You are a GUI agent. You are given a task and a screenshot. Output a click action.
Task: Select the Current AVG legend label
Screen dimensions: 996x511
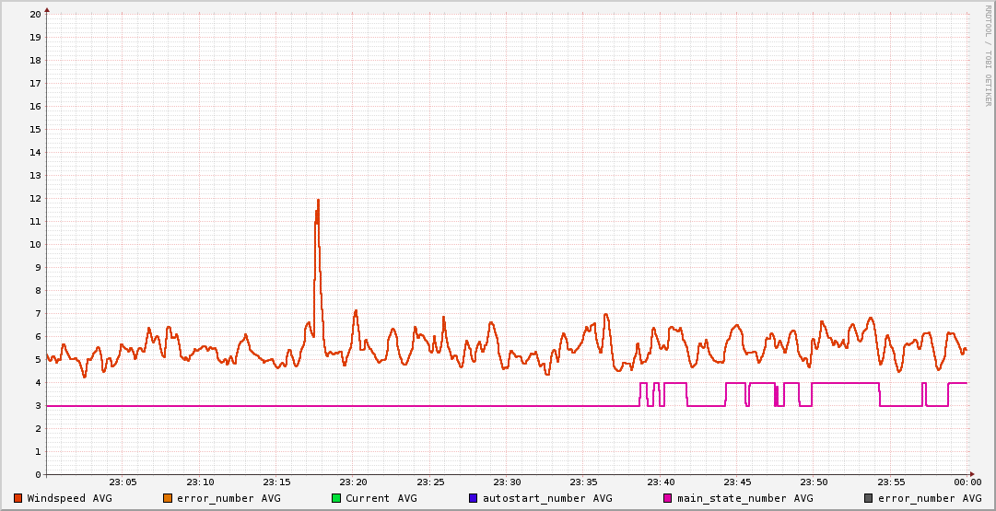[x=381, y=498]
